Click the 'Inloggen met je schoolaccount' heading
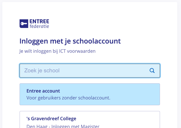 [x=70, y=41]
